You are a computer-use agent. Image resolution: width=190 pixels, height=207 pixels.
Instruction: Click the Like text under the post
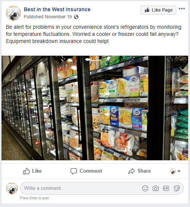pyautogui.click(x=37, y=171)
